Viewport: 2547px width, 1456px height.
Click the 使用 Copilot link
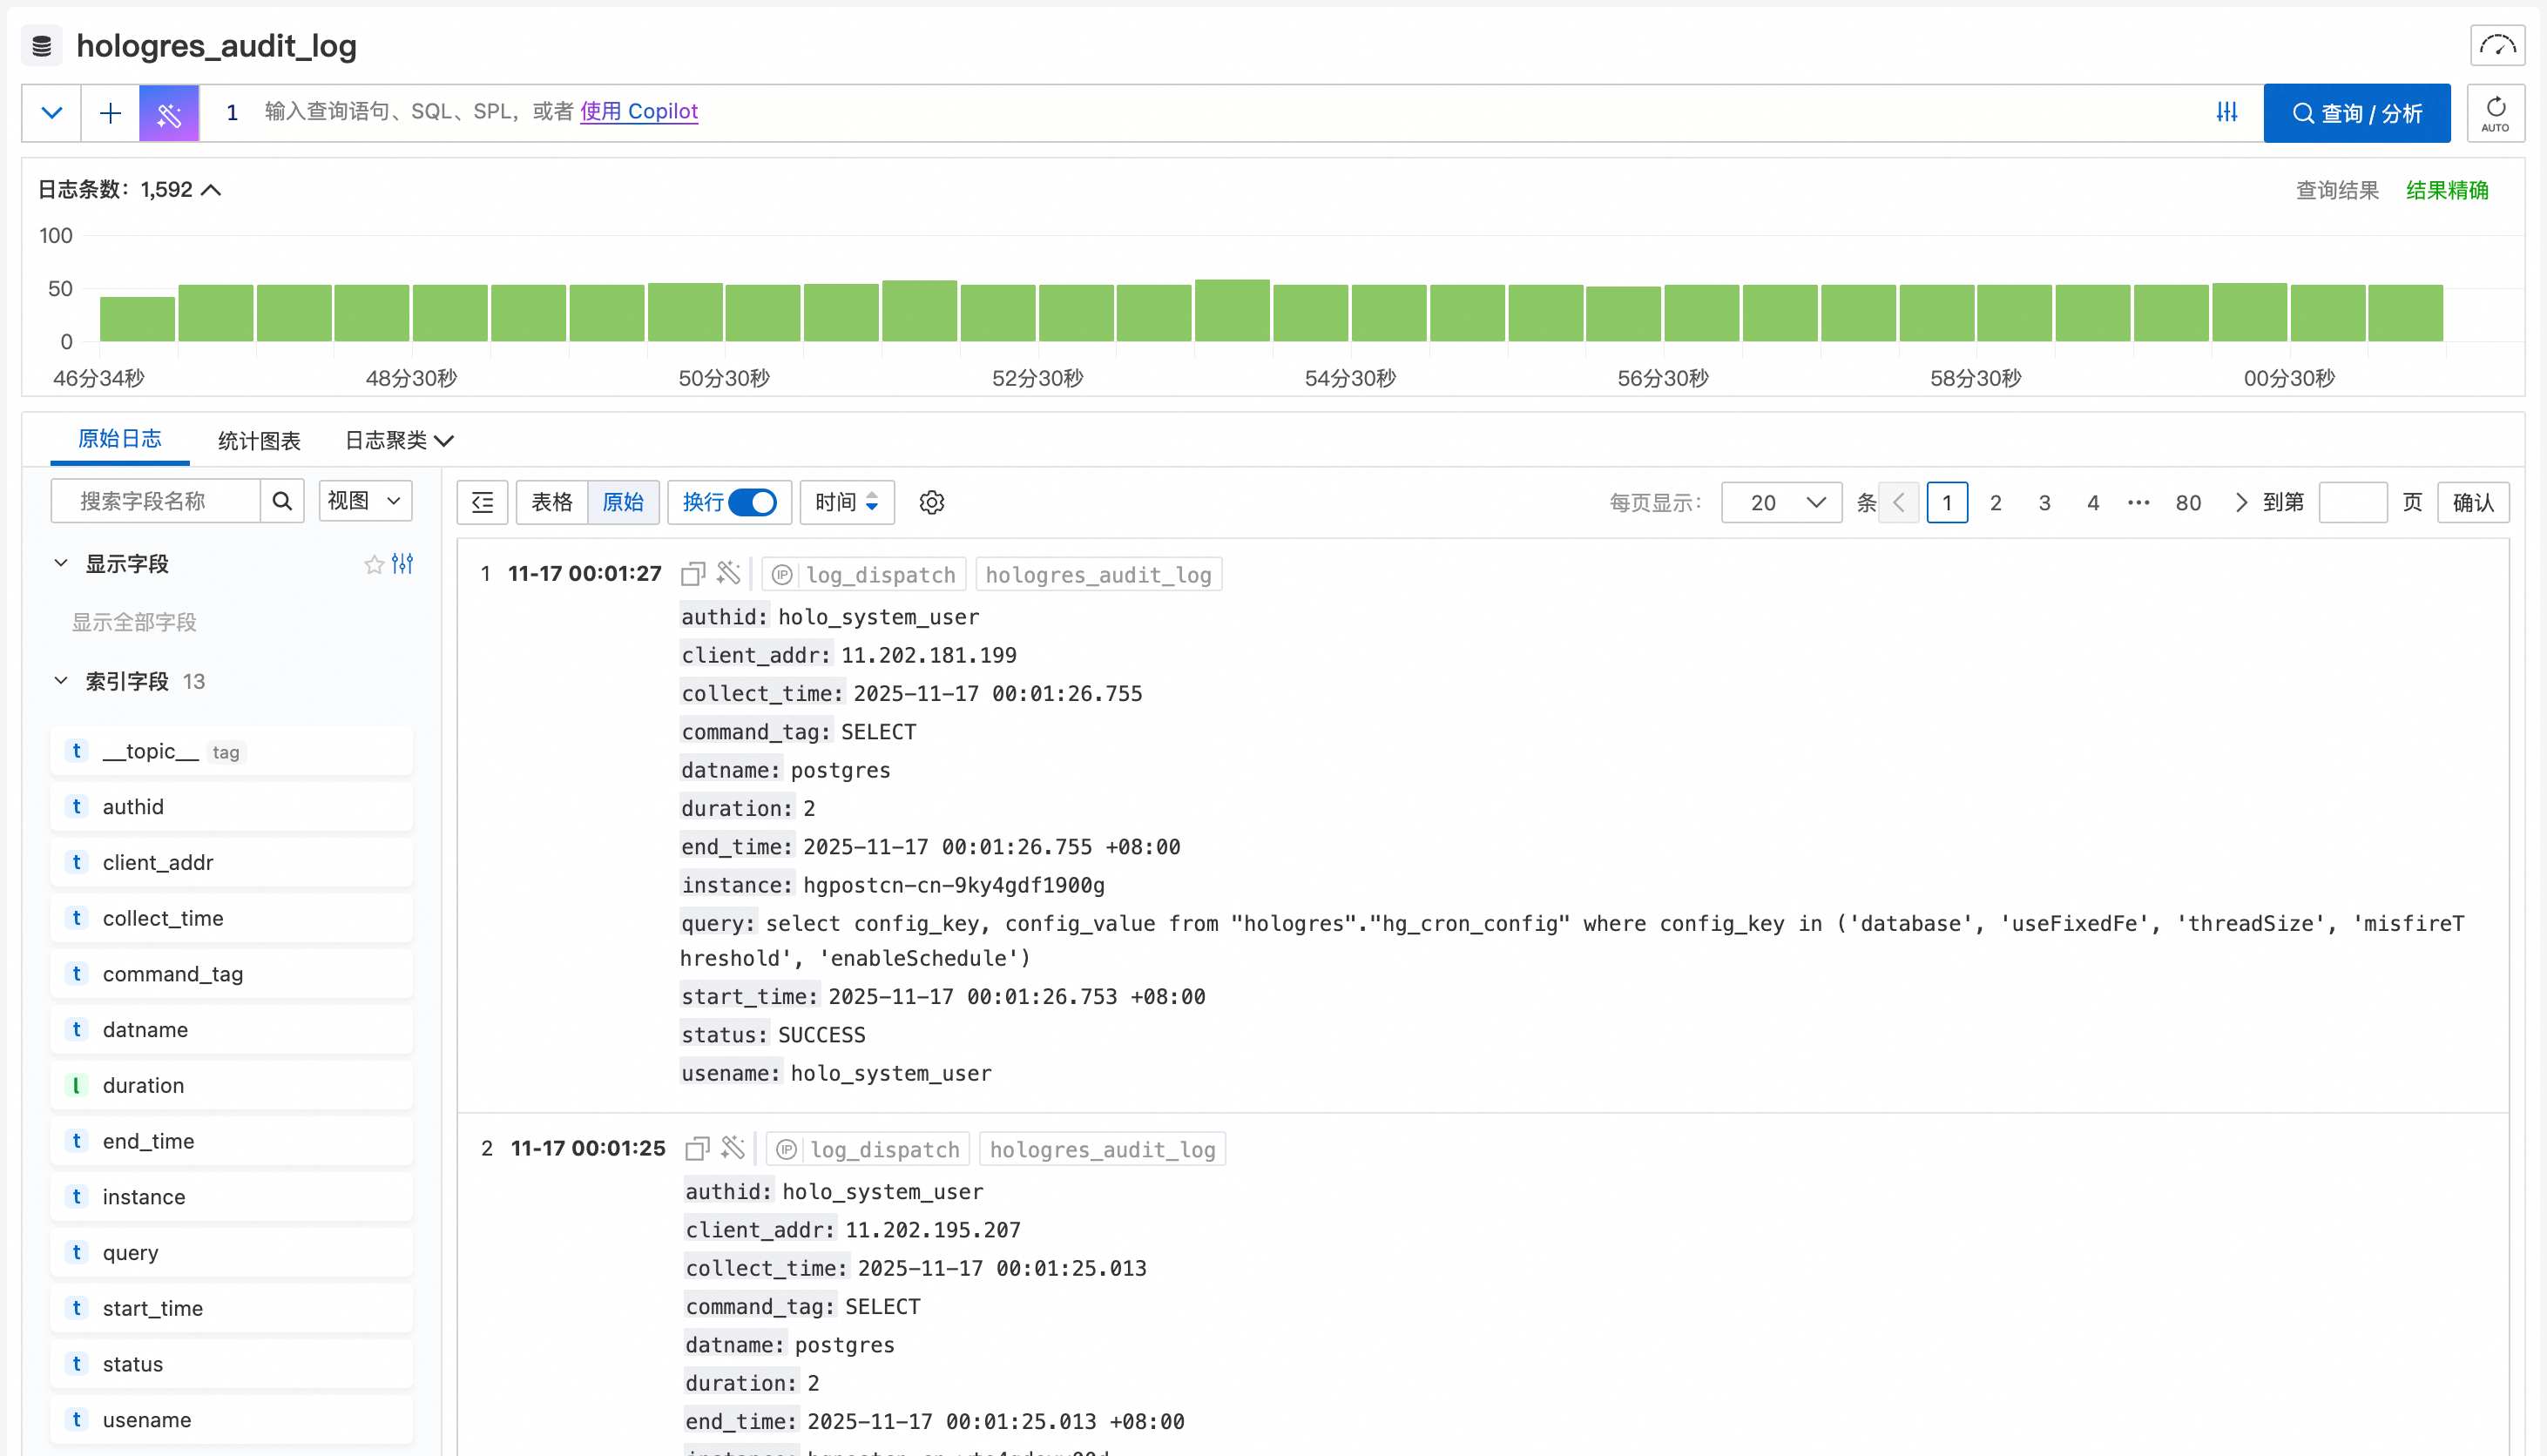coord(638,111)
